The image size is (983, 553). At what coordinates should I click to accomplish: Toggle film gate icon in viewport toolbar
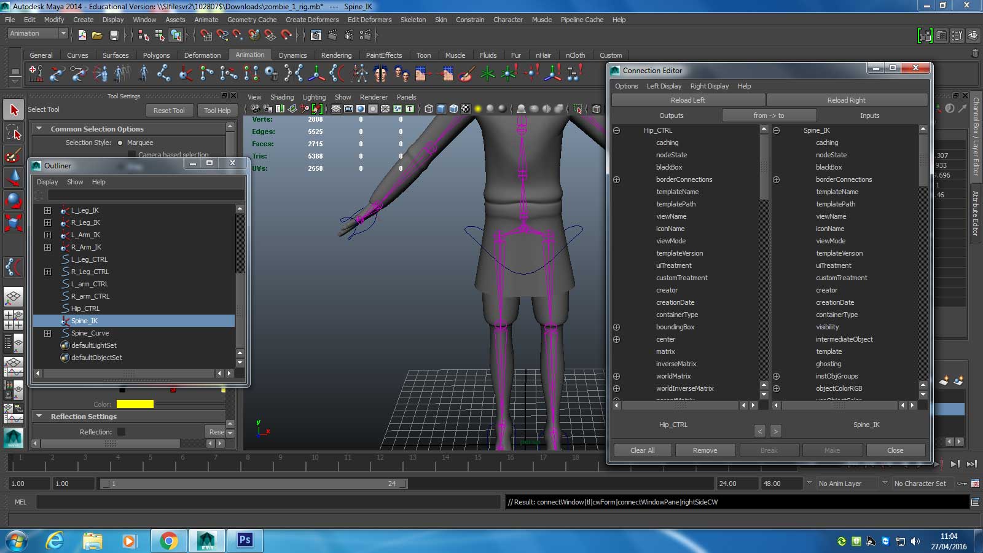[348, 109]
